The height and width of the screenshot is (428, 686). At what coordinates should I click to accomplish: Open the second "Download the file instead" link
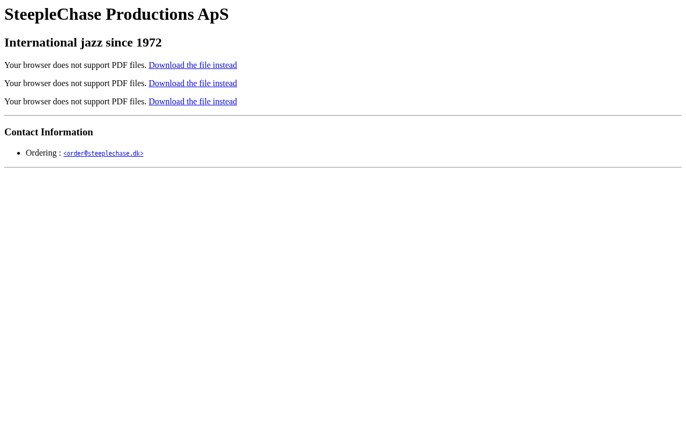pyautogui.click(x=193, y=83)
